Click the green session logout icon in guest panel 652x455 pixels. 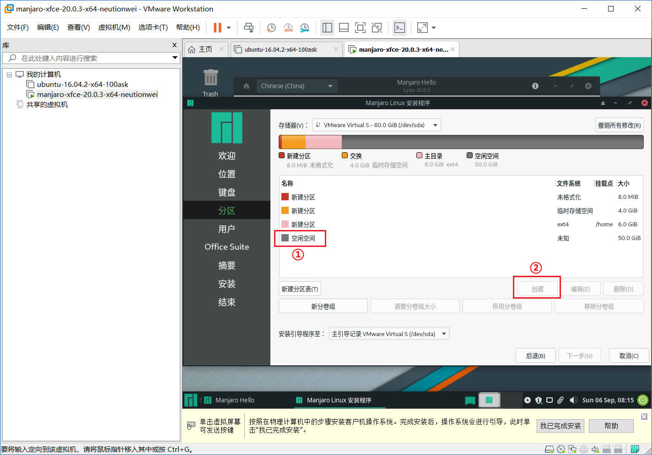[643, 400]
